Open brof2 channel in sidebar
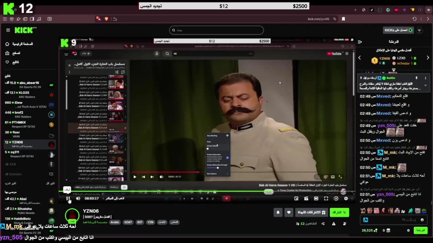Viewport: 433px width, 243px height. tap(29, 114)
